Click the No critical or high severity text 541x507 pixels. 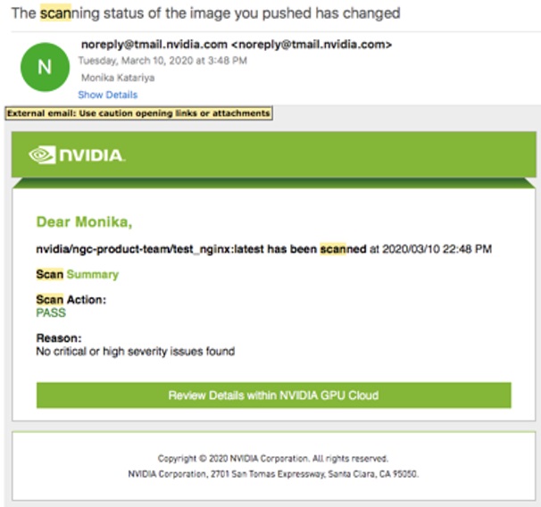[x=135, y=352]
